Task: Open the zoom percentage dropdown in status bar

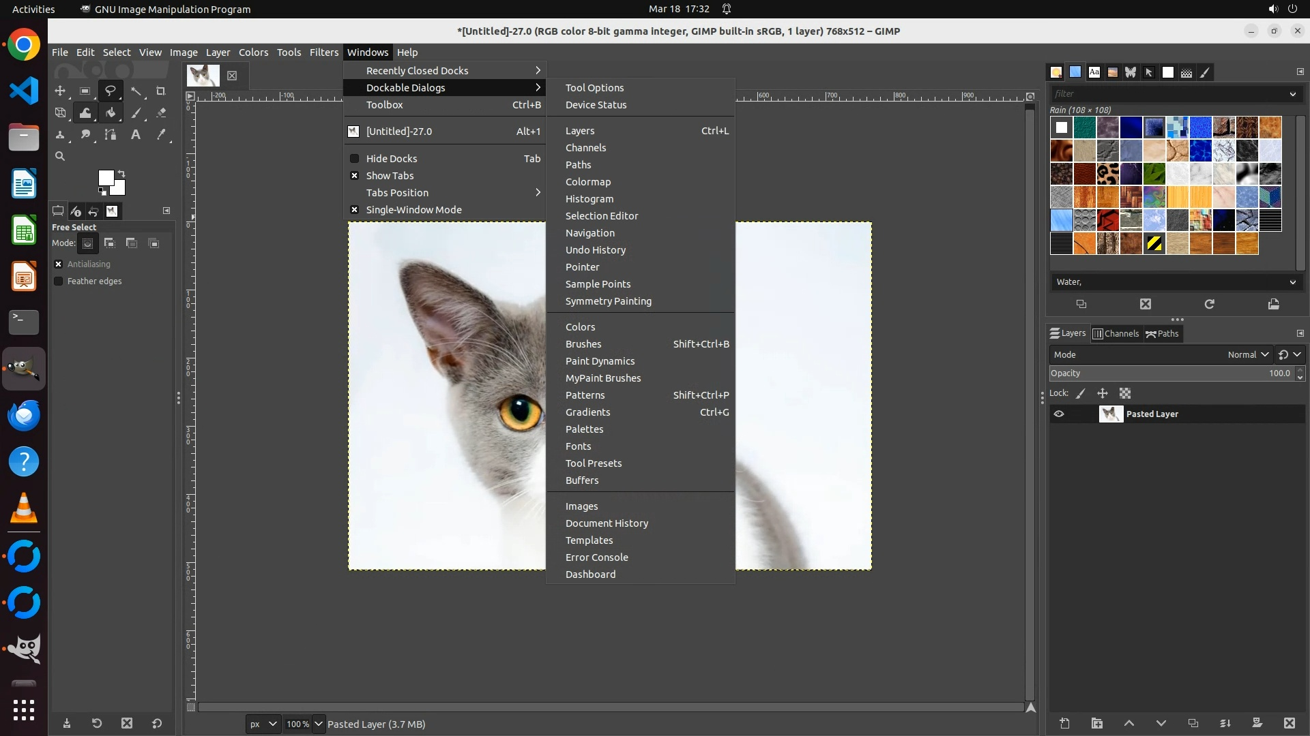Action: tap(318, 724)
